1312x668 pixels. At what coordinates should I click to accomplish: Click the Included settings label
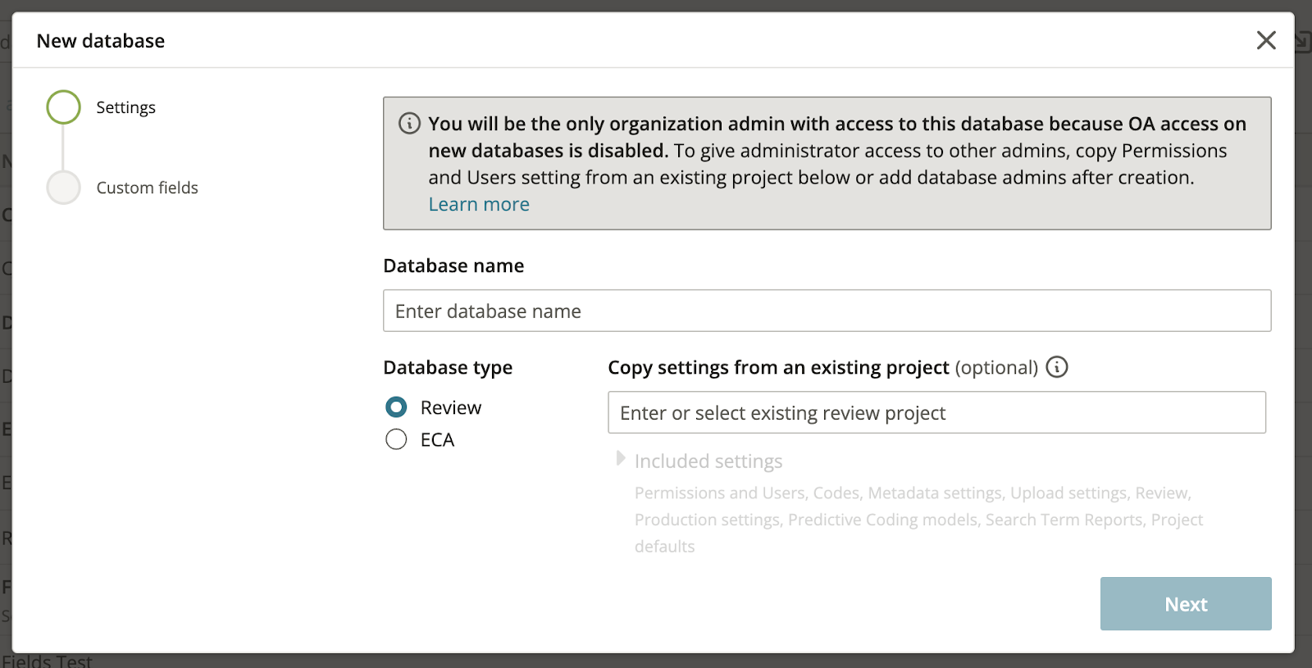coord(708,461)
